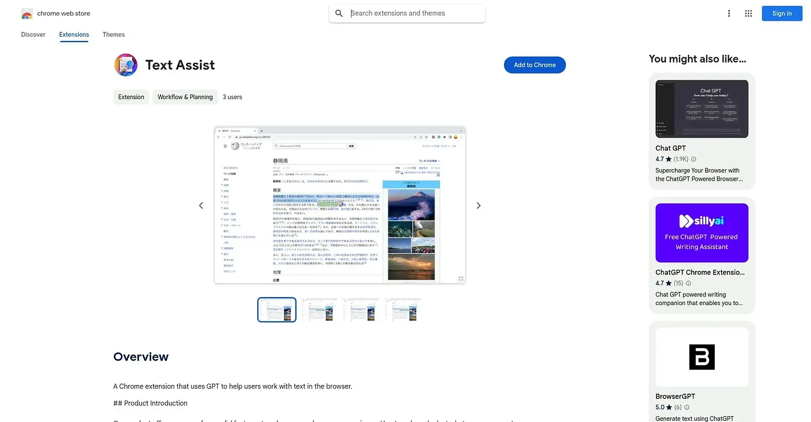The image size is (811, 422).
Task: Click the search magnifier icon
Action: (339, 13)
